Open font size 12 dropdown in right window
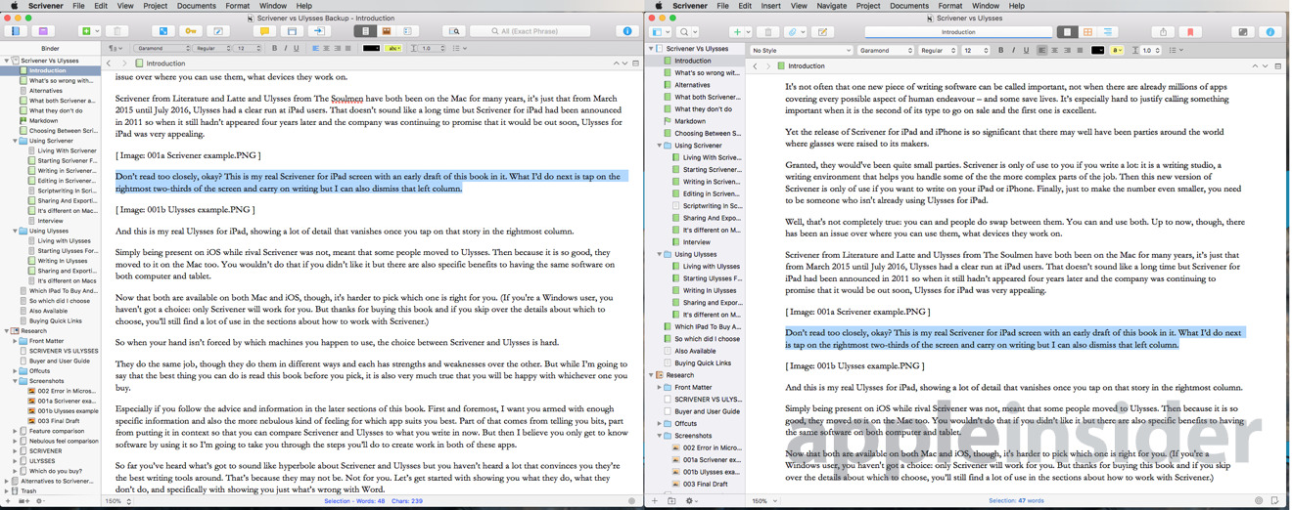Viewport: 1292px width, 510px height. [x=975, y=50]
